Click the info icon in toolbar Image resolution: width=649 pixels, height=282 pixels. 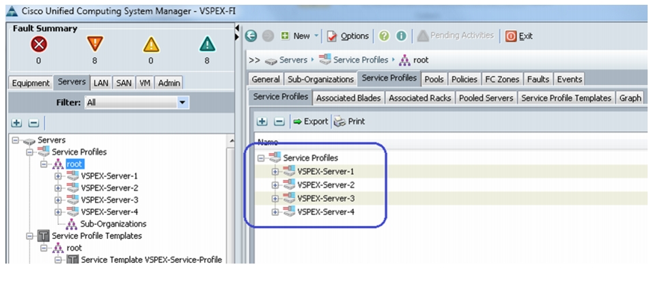click(401, 36)
